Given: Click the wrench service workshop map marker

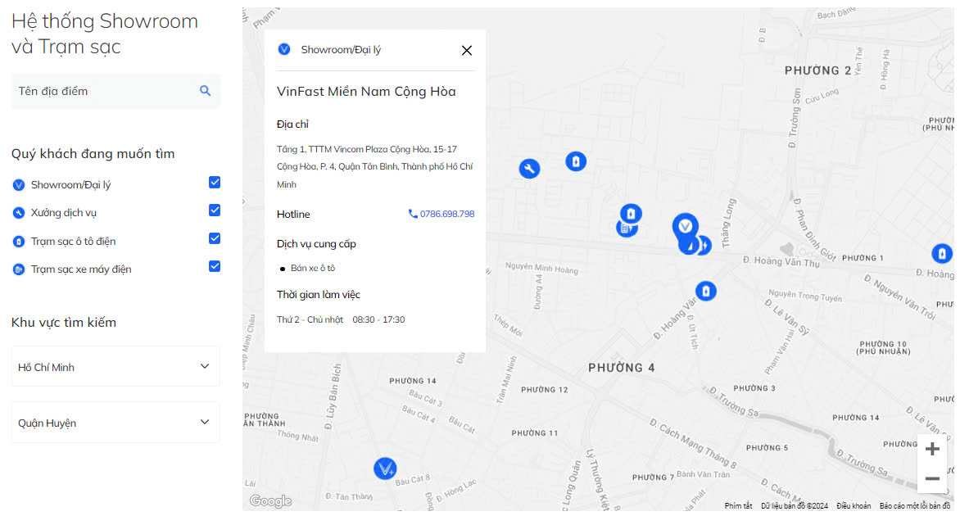Looking at the screenshot, I should tap(529, 169).
